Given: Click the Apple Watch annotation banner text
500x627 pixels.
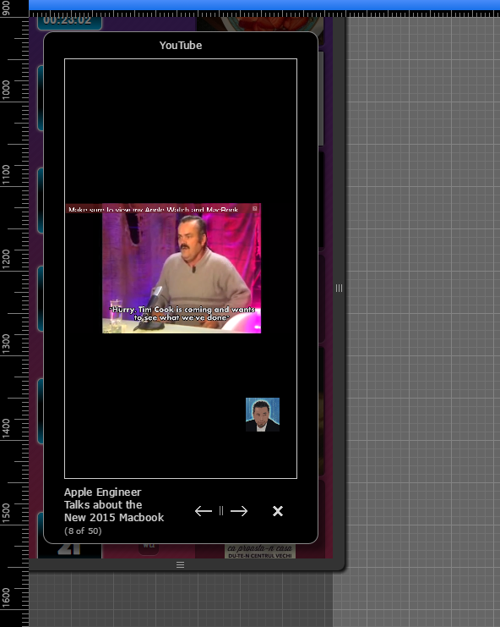Looking at the screenshot, I should pyautogui.click(x=153, y=209).
